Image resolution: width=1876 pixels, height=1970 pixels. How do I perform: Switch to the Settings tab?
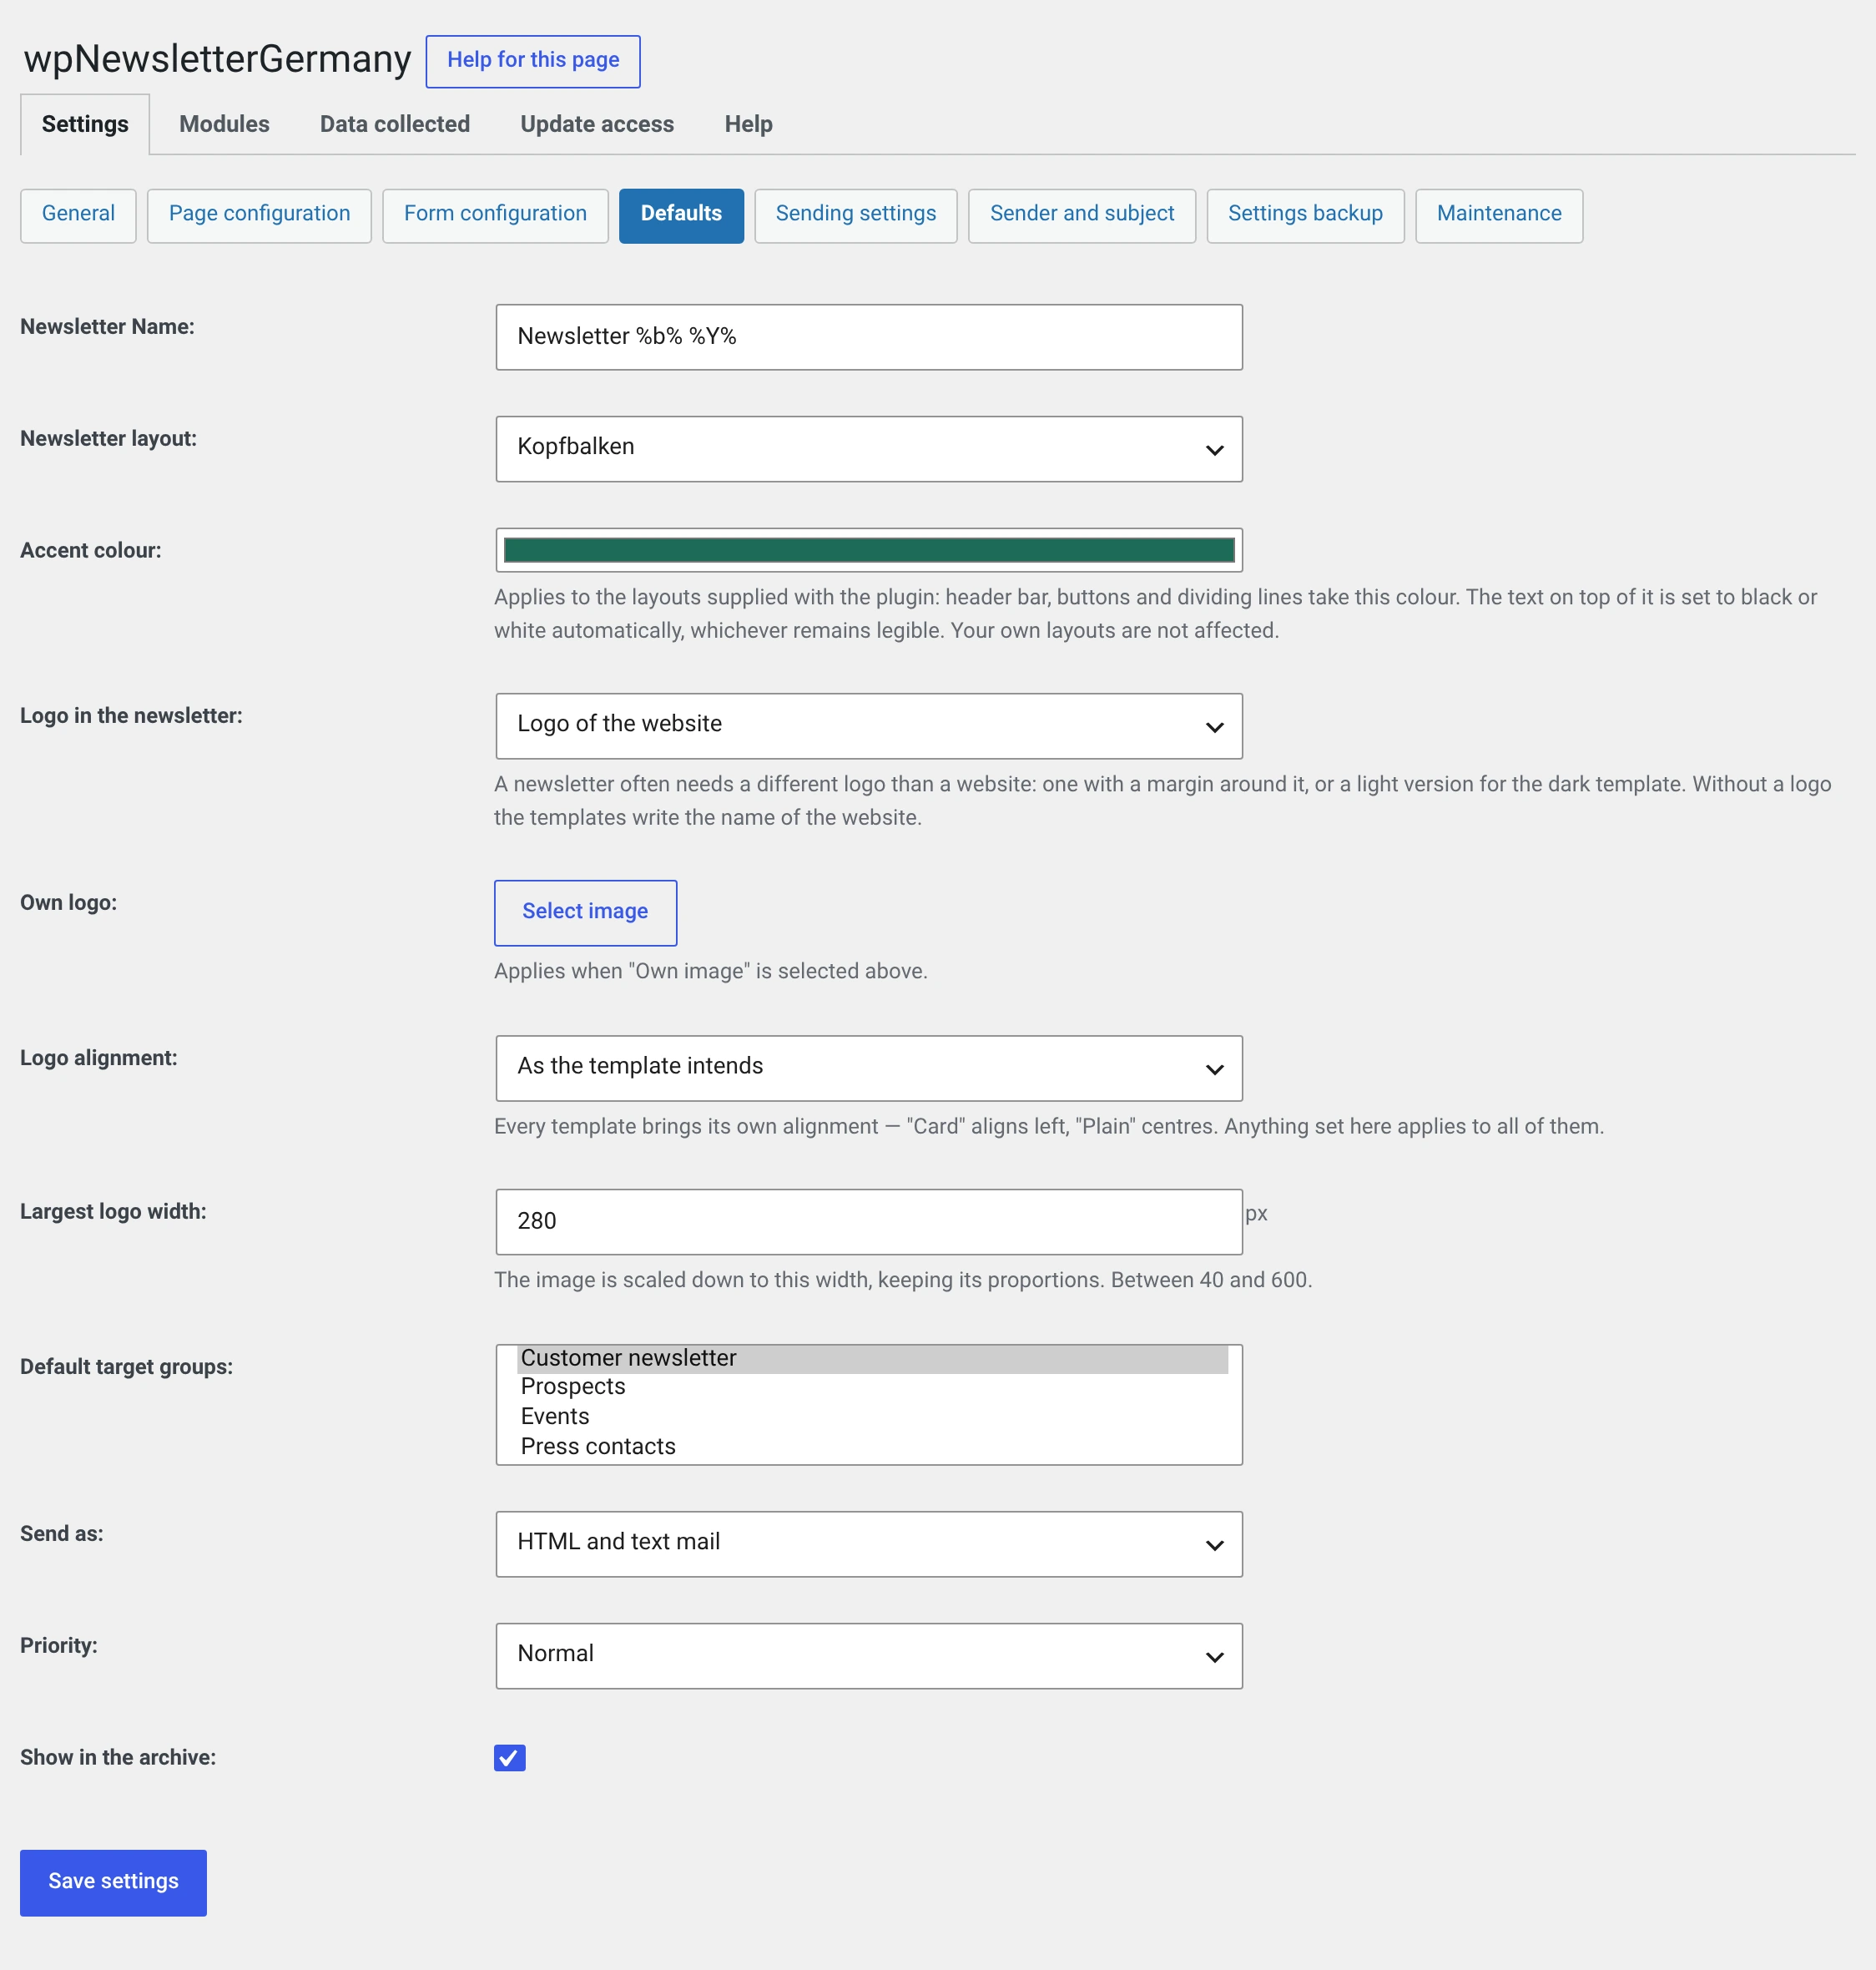pos(85,124)
